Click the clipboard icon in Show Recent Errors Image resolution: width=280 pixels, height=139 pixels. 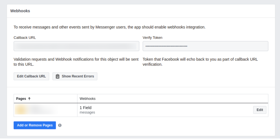(58, 77)
